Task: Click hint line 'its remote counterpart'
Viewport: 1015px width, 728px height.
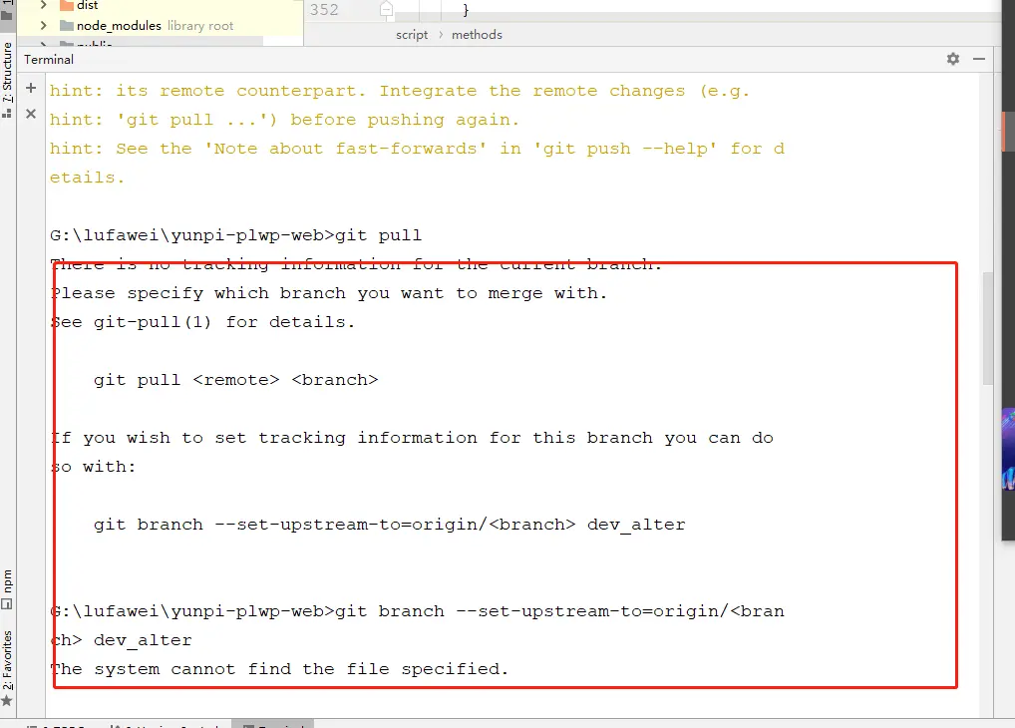Action: 400,91
